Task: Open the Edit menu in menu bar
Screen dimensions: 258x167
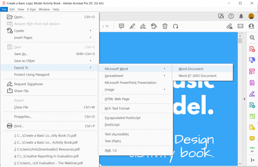Action: coord(12,9)
